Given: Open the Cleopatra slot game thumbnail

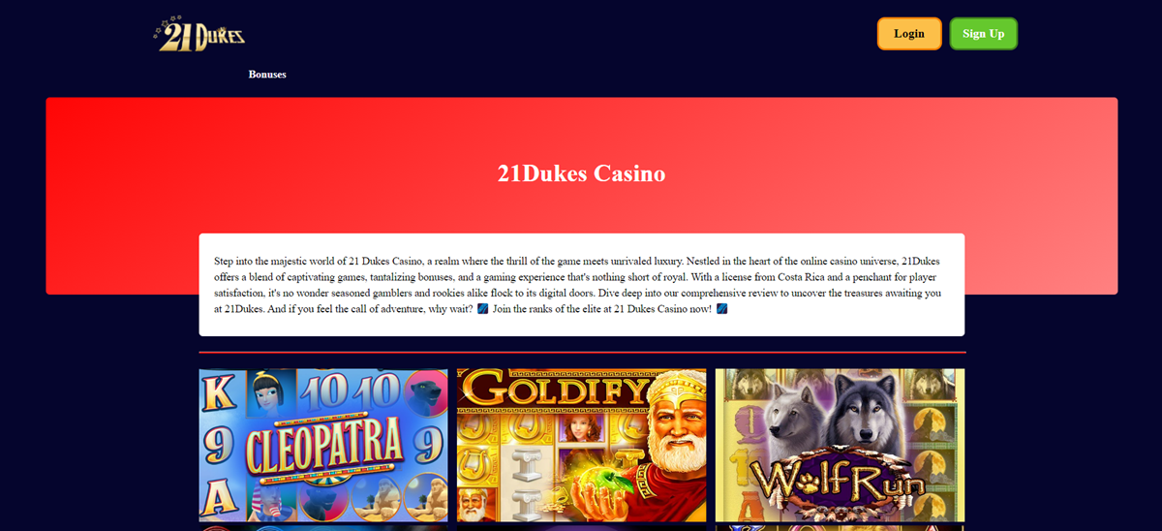Looking at the screenshot, I should click(x=323, y=445).
